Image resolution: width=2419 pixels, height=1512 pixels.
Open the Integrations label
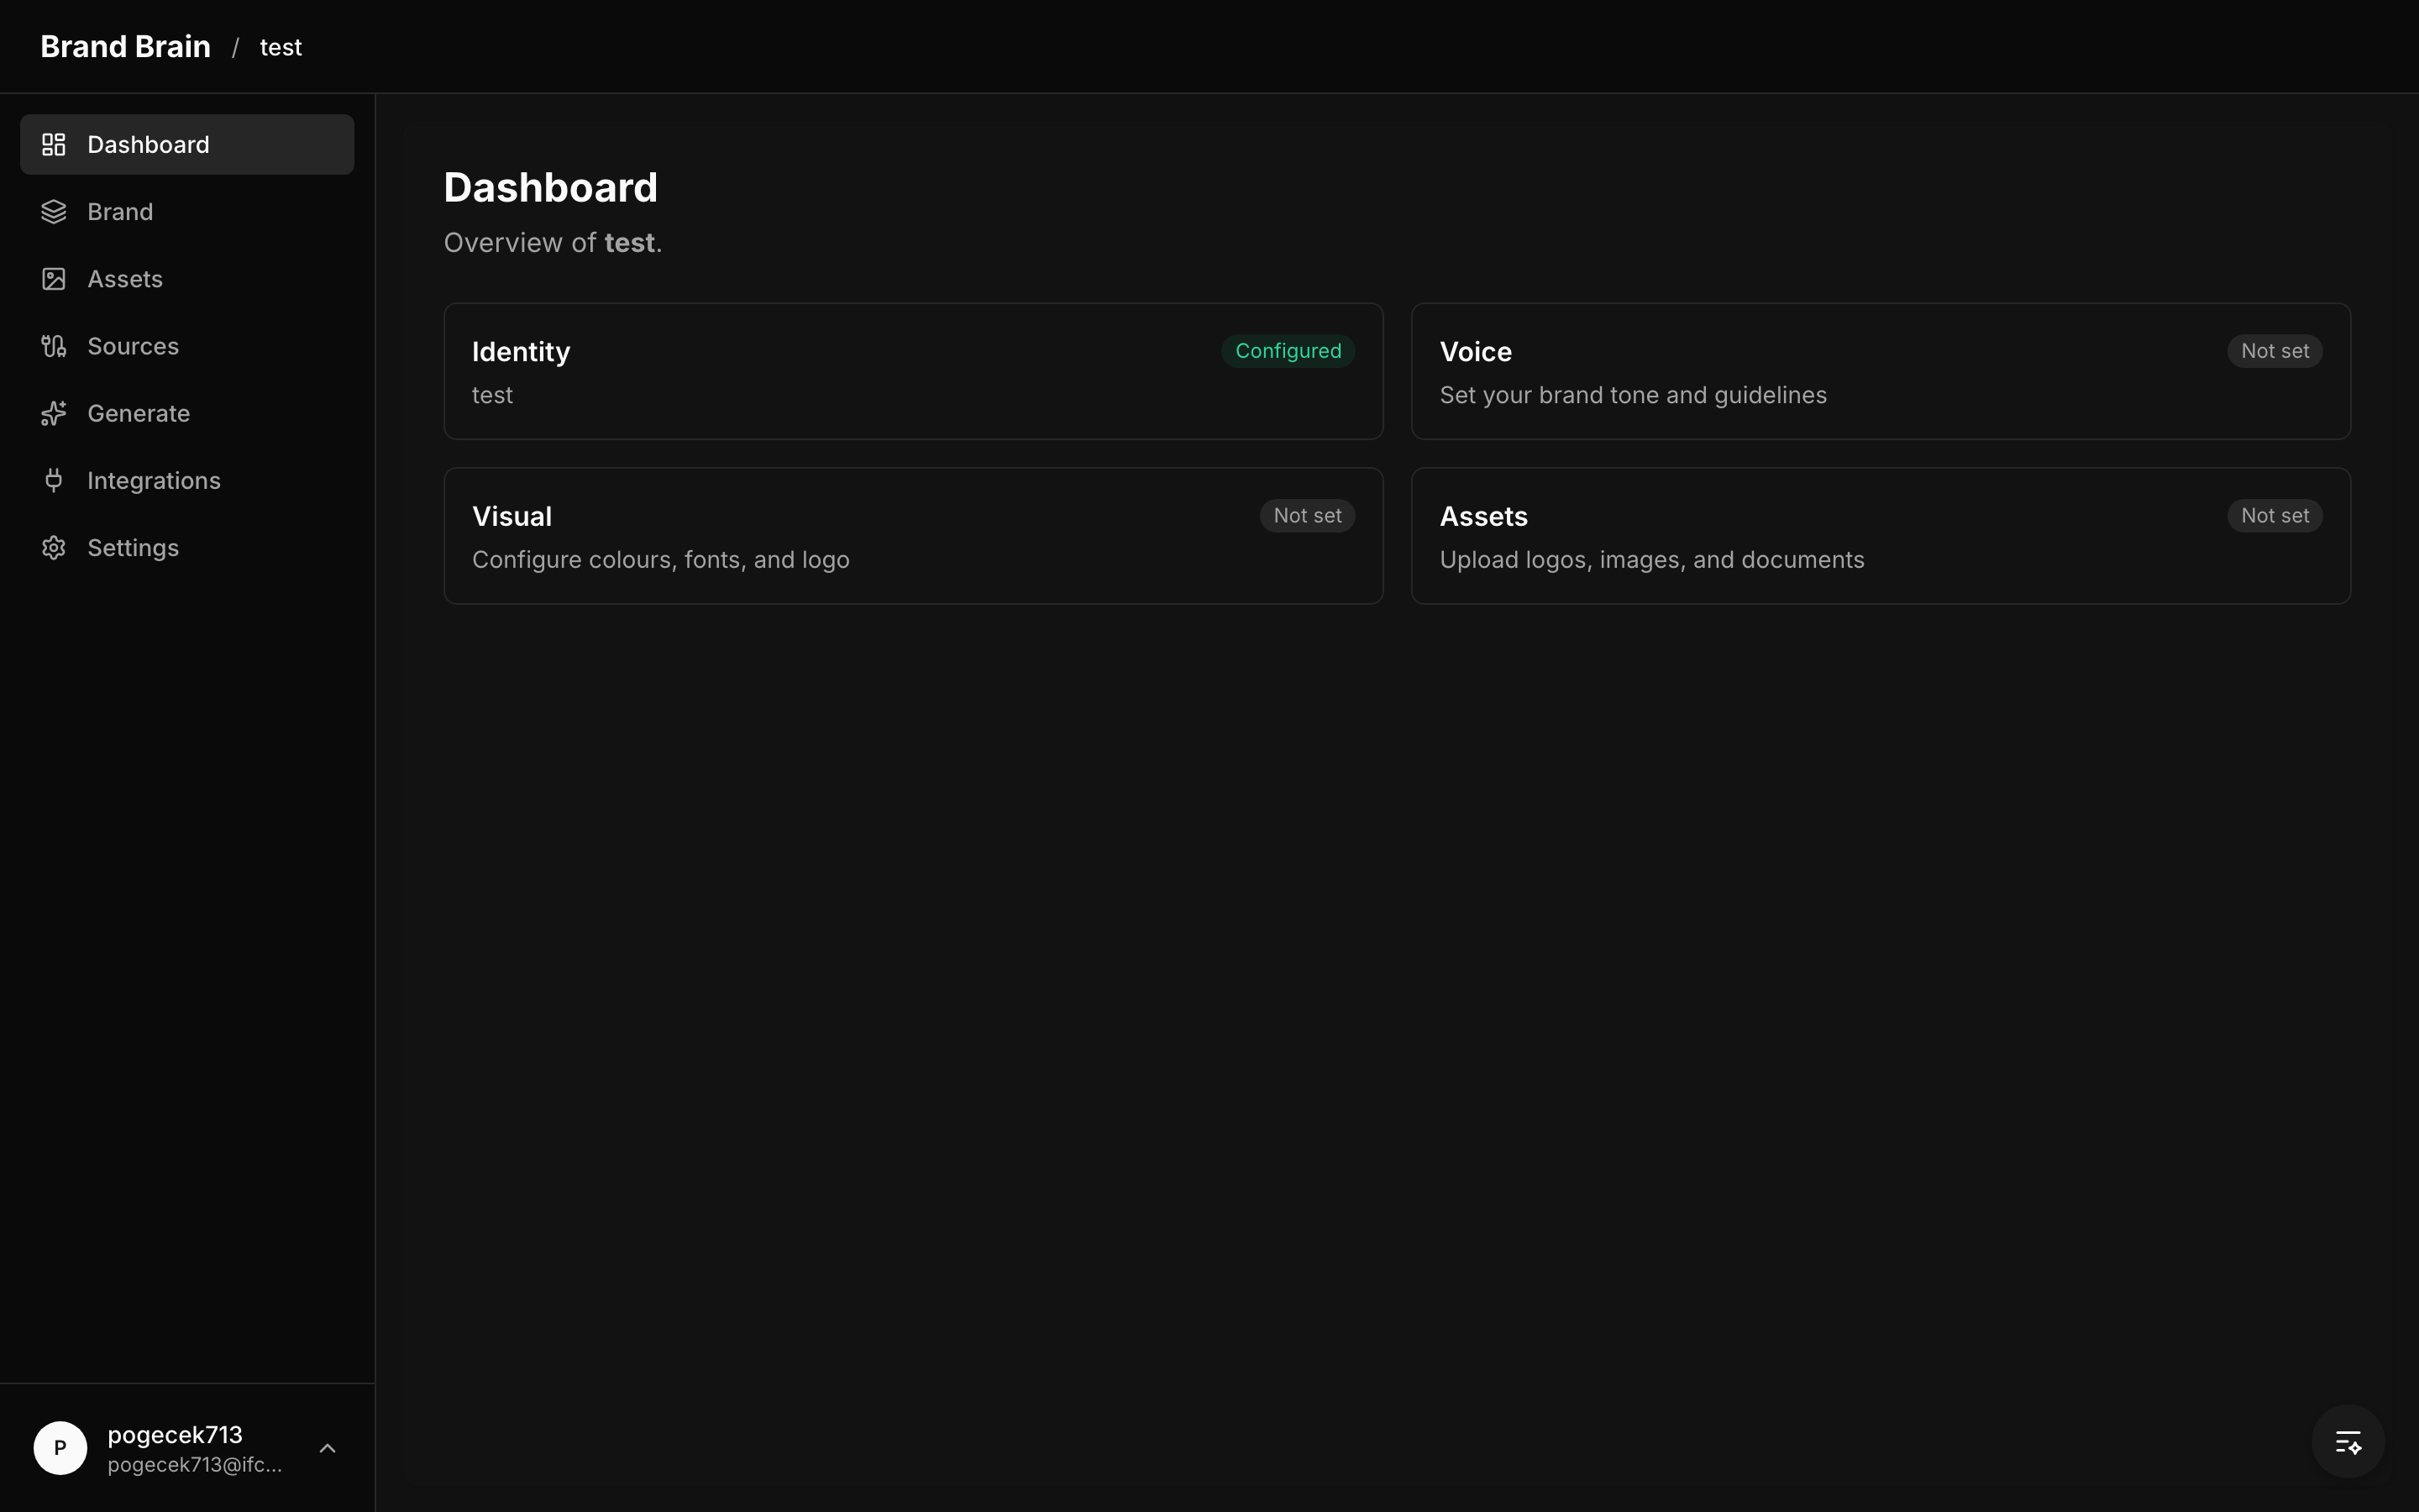[154, 480]
